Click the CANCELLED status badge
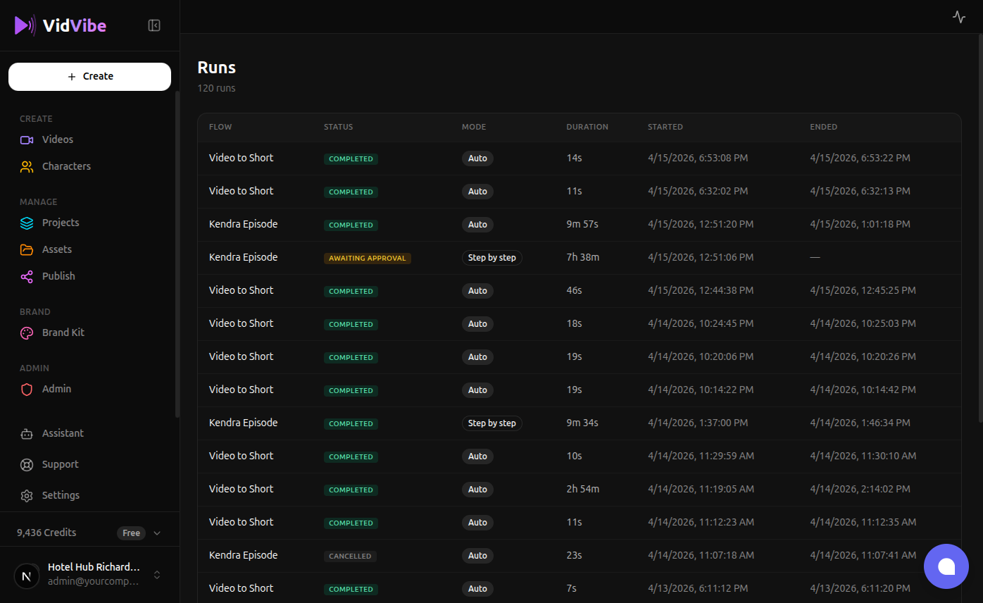Screen dimensions: 983x603 pos(350,556)
